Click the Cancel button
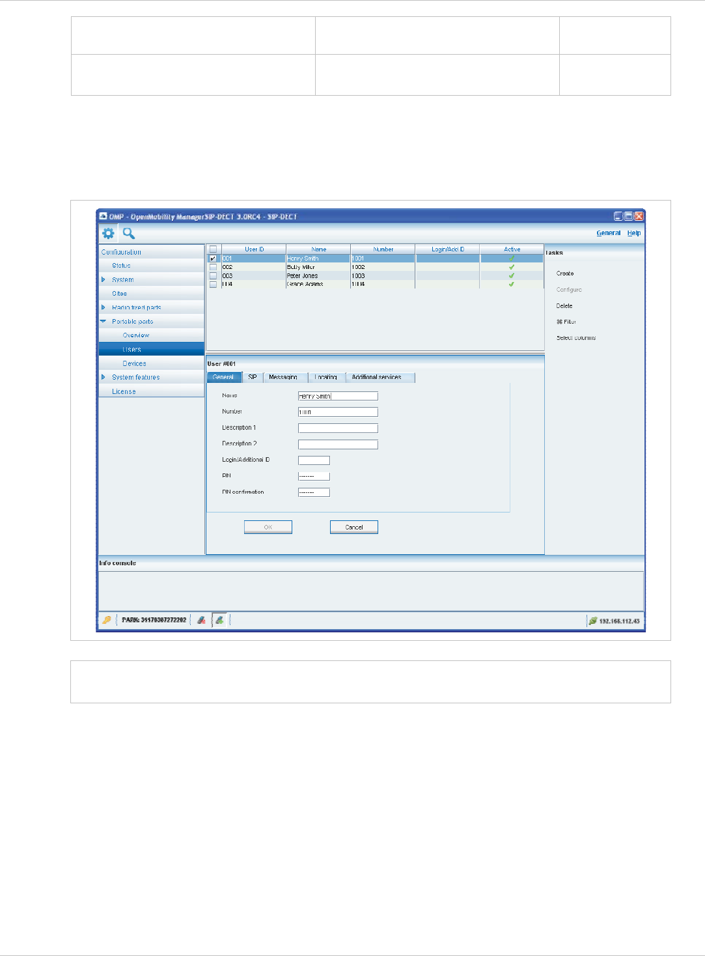The width and height of the screenshot is (705, 956). pos(354,527)
